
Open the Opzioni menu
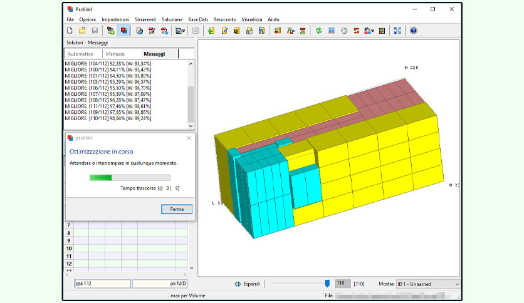tap(88, 19)
